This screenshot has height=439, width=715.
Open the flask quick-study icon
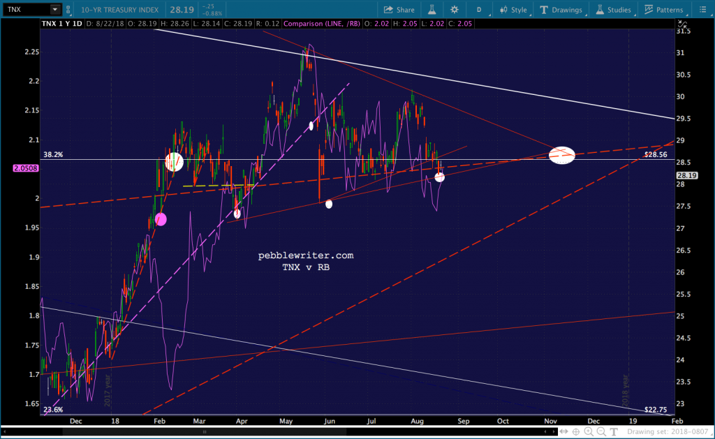pos(432,10)
